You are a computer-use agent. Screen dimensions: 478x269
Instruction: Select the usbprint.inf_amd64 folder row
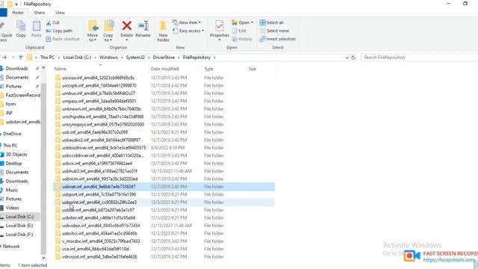[x=164, y=202]
